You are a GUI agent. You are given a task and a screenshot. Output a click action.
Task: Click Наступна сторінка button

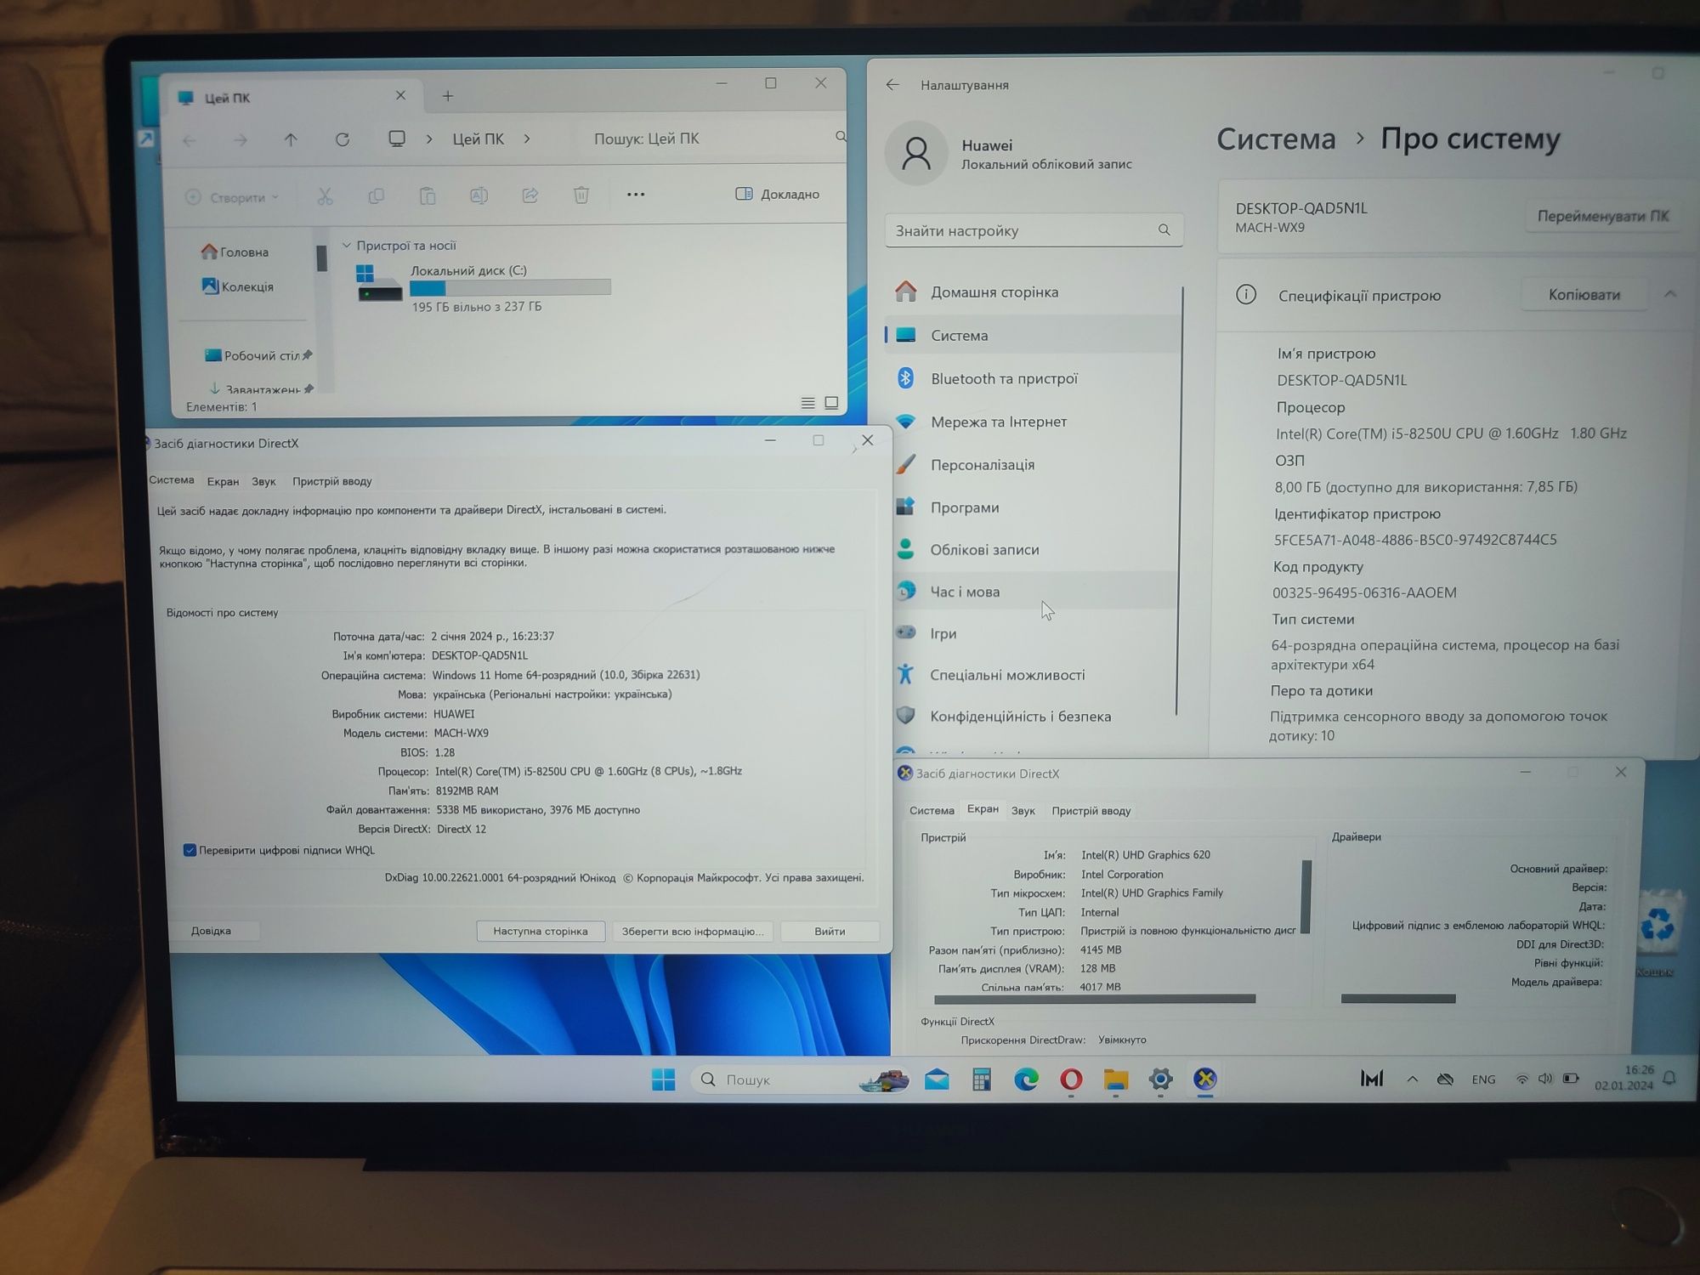[541, 931]
